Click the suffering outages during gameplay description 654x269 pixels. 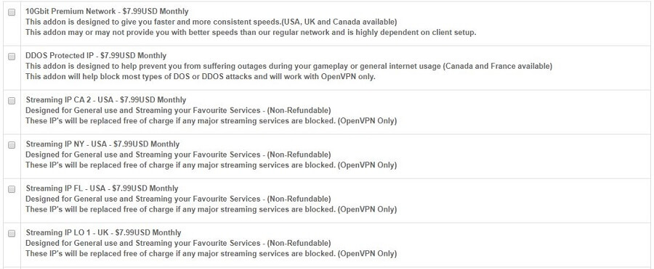[x=289, y=66]
